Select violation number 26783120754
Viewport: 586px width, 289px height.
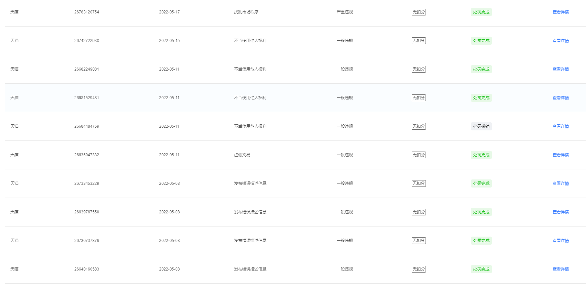coord(86,12)
